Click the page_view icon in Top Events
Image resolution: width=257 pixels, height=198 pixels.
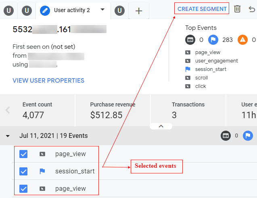tap(188, 52)
